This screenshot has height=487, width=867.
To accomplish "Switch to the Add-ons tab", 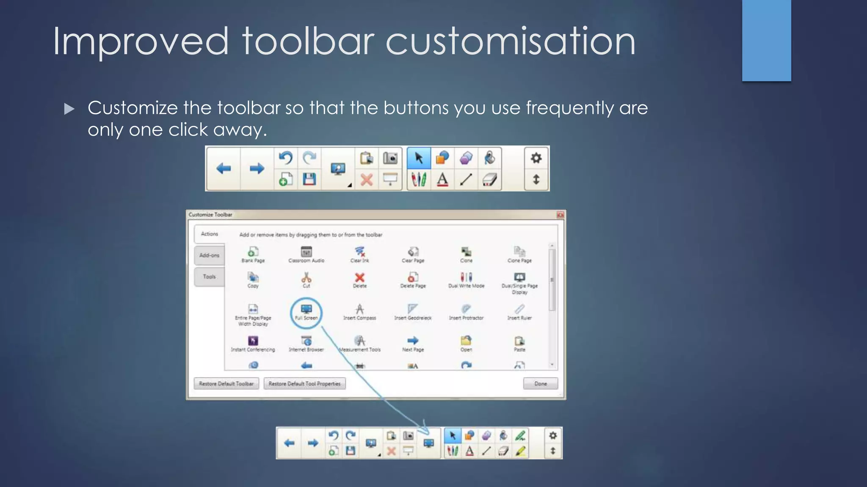I will pyautogui.click(x=210, y=255).
